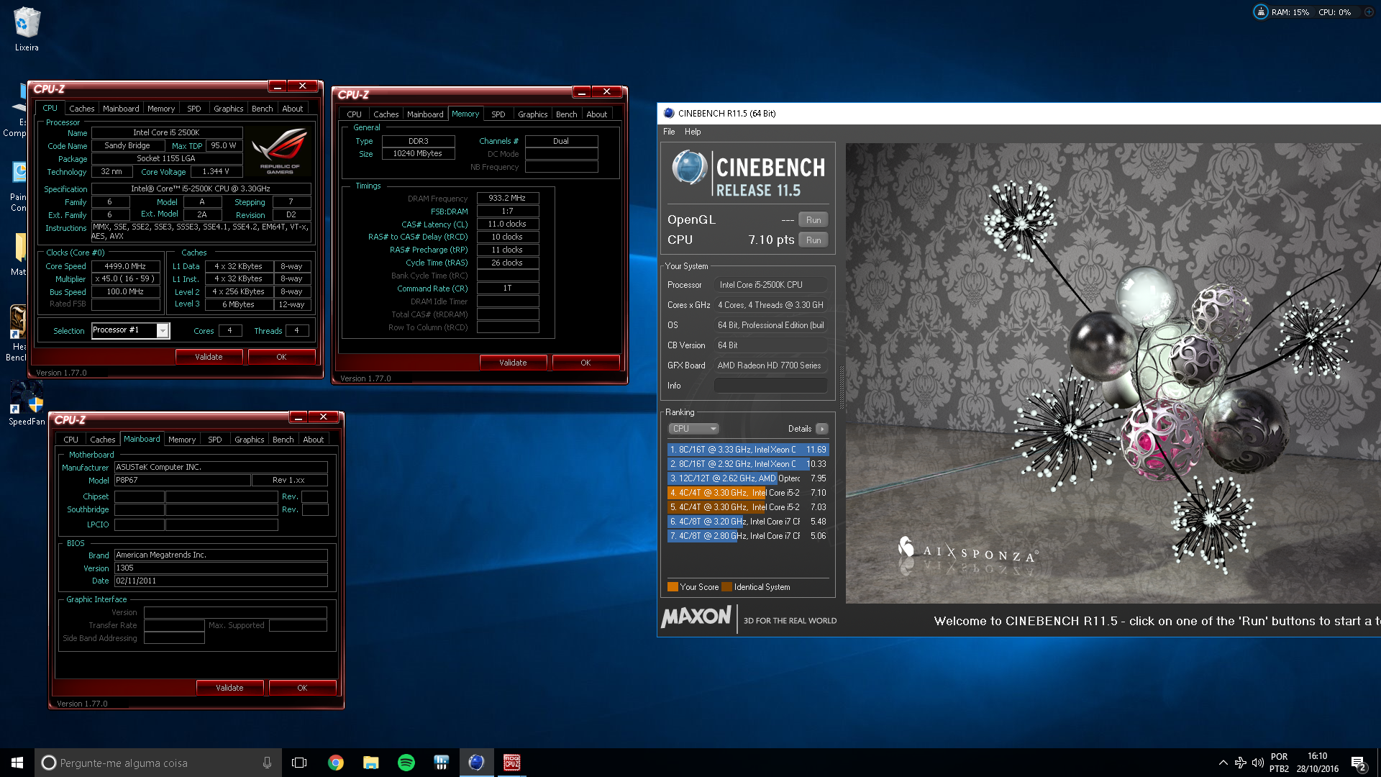The width and height of the screenshot is (1381, 777).
Task: Launch Google Chrome from taskbar
Action: (x=335, y=763)
